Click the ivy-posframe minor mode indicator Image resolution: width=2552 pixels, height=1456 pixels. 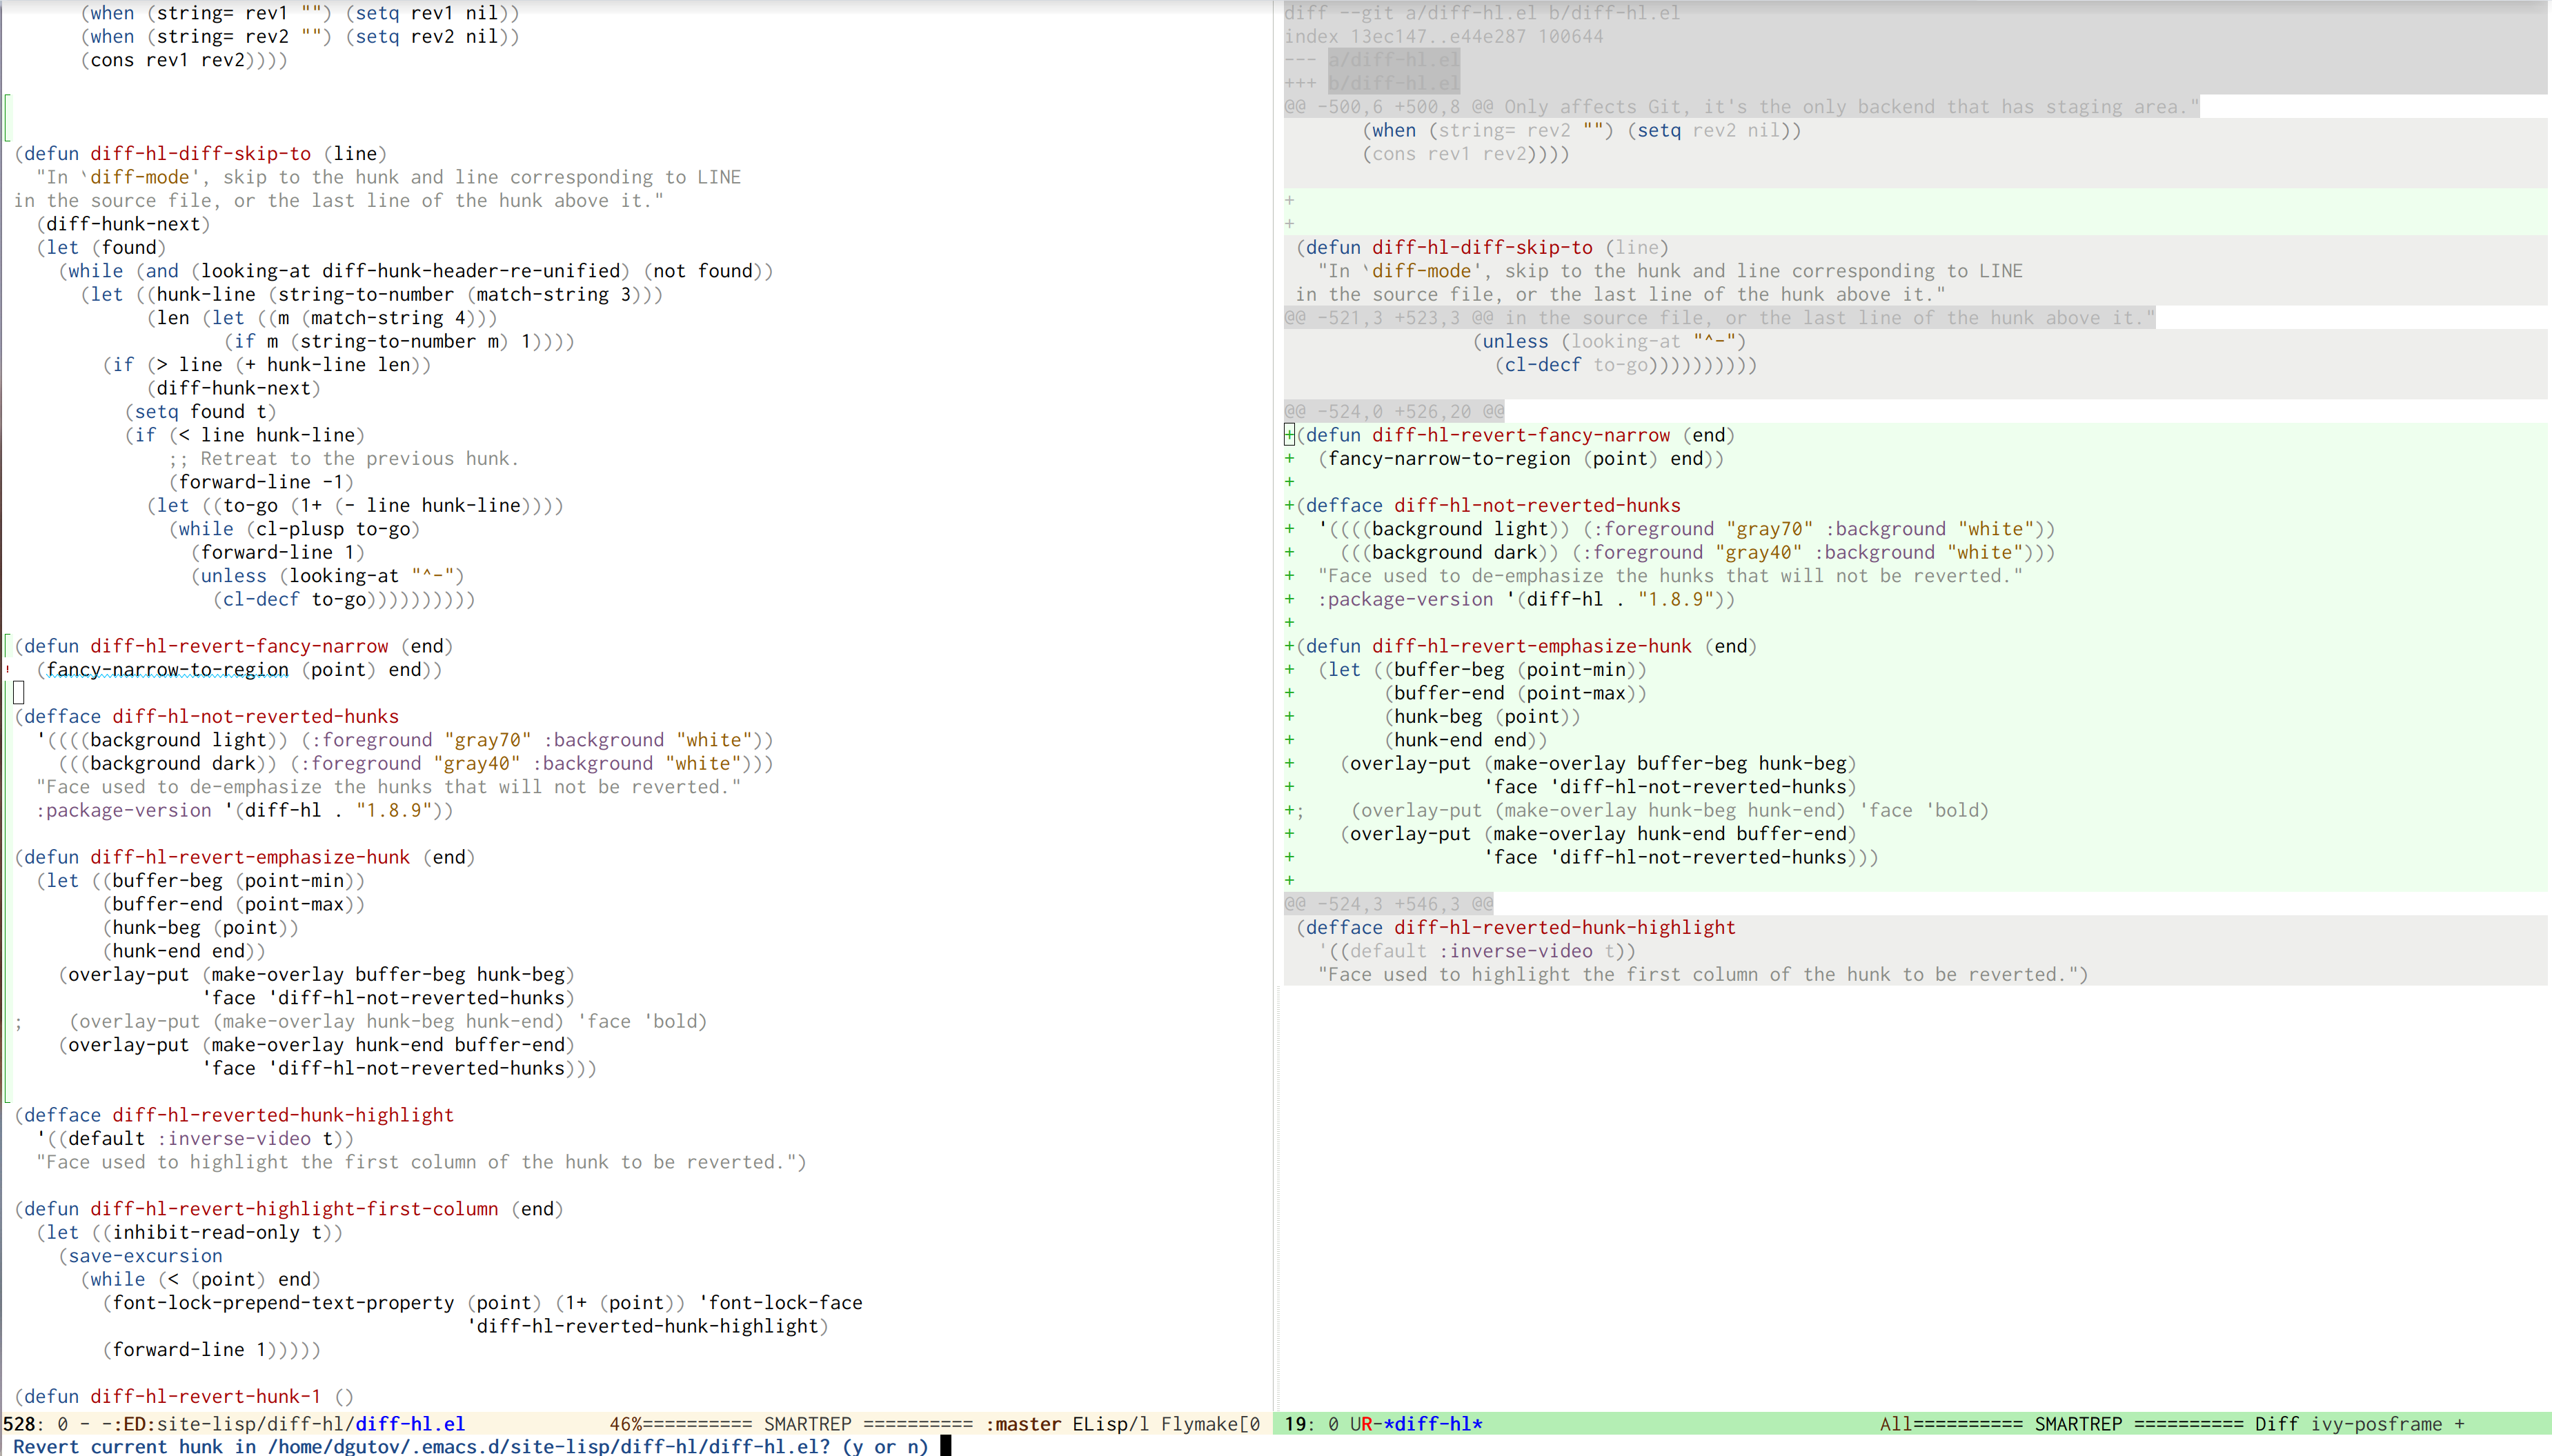point(2376,1423)
